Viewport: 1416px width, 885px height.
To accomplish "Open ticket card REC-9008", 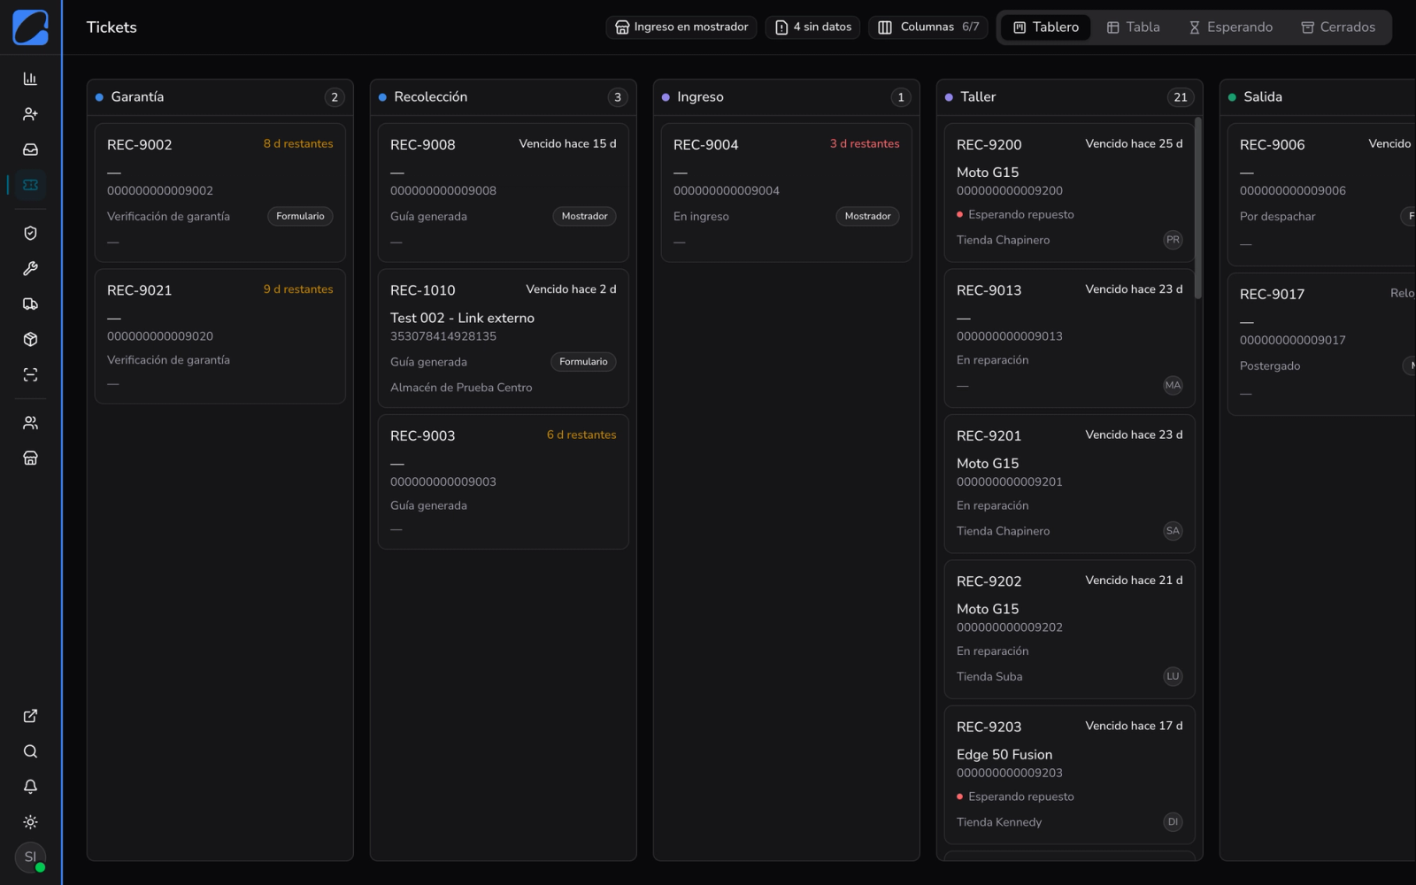I will (x=504, y=192).
